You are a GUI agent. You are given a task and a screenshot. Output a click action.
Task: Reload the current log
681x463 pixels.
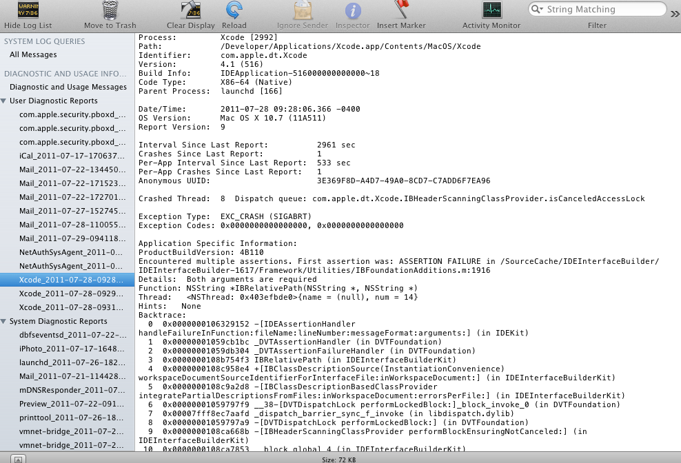click(x=234, y=10)
